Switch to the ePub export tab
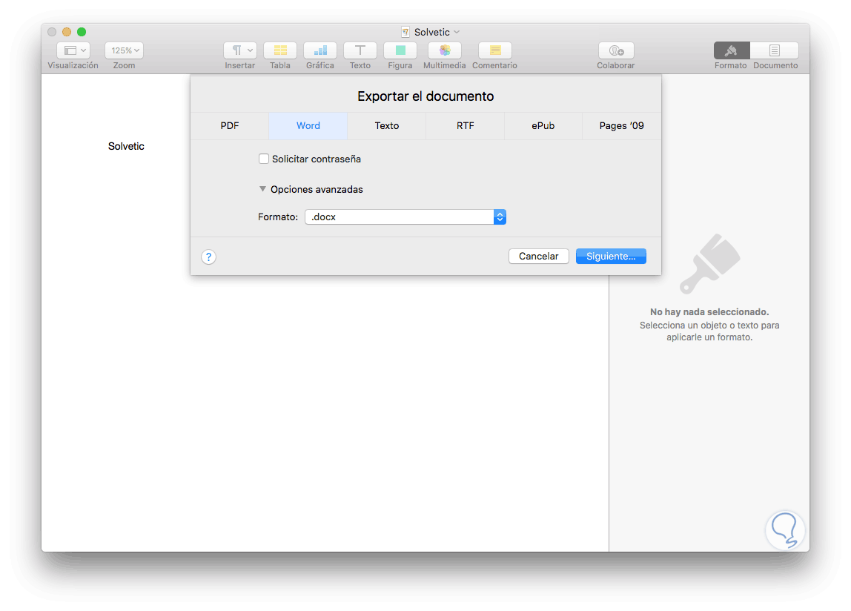The height and width of the screenshot is (611, 851). point(543,125)
